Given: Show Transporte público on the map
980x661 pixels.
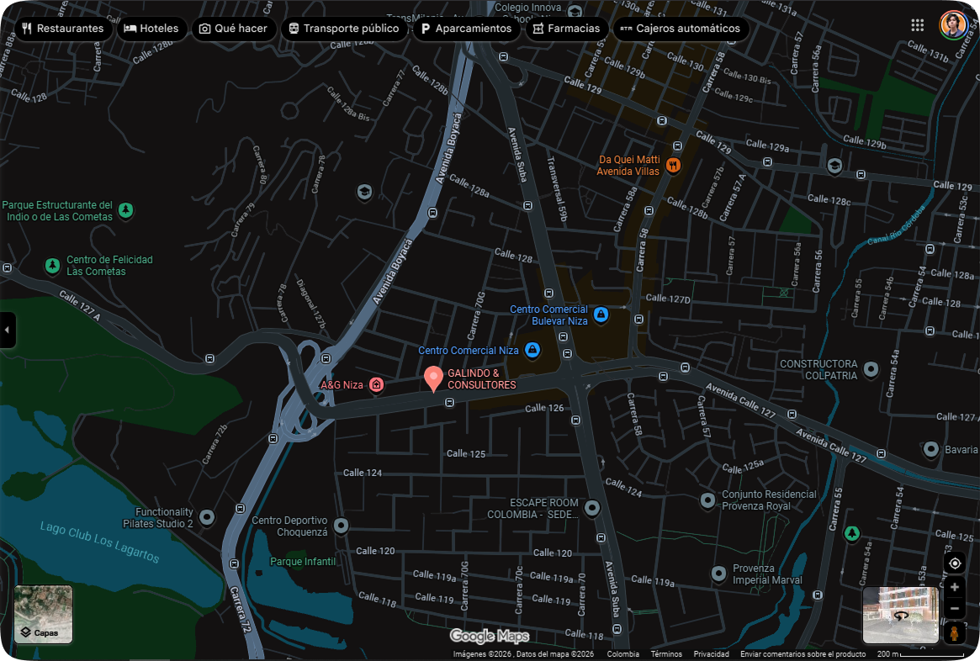Looking at the screenshot, I should 344,28.
